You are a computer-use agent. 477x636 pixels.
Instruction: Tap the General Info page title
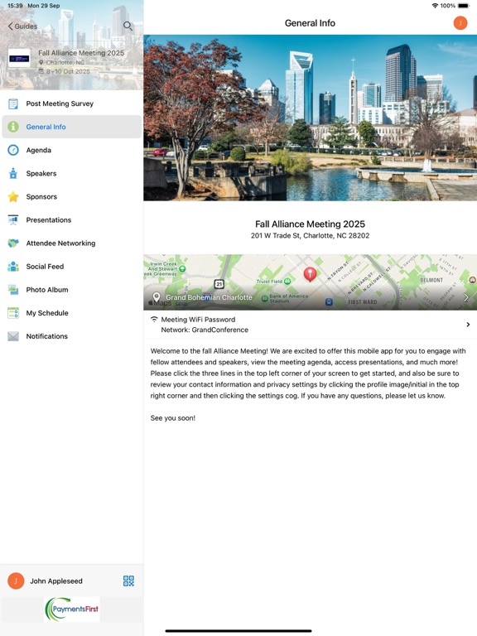(310, 23)
